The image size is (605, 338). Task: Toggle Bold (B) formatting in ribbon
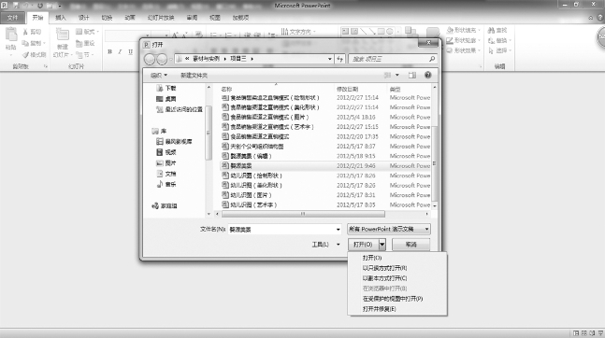click(x=110, y=51)
